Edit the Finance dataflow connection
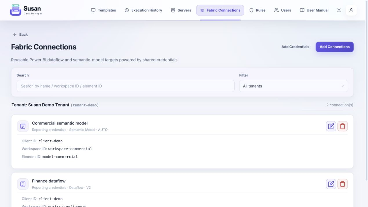 point(331,184)
